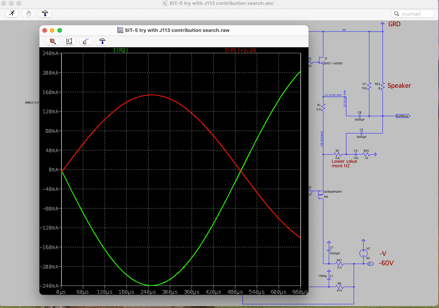Select the V2 voltage source symbol
The width and height of the screenshot is (439, 308).
coord(363,253)
